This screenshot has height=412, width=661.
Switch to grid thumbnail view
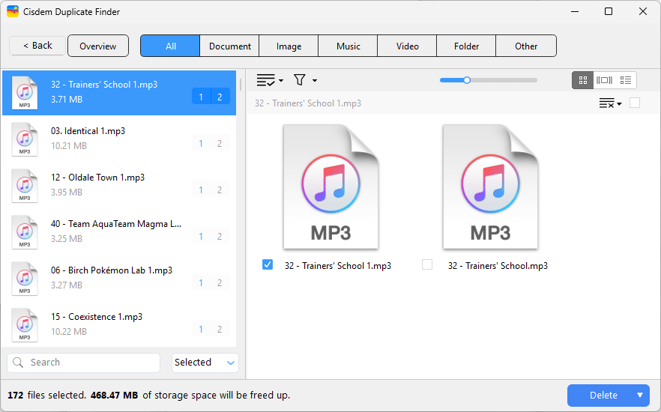(x=582, y=80)
